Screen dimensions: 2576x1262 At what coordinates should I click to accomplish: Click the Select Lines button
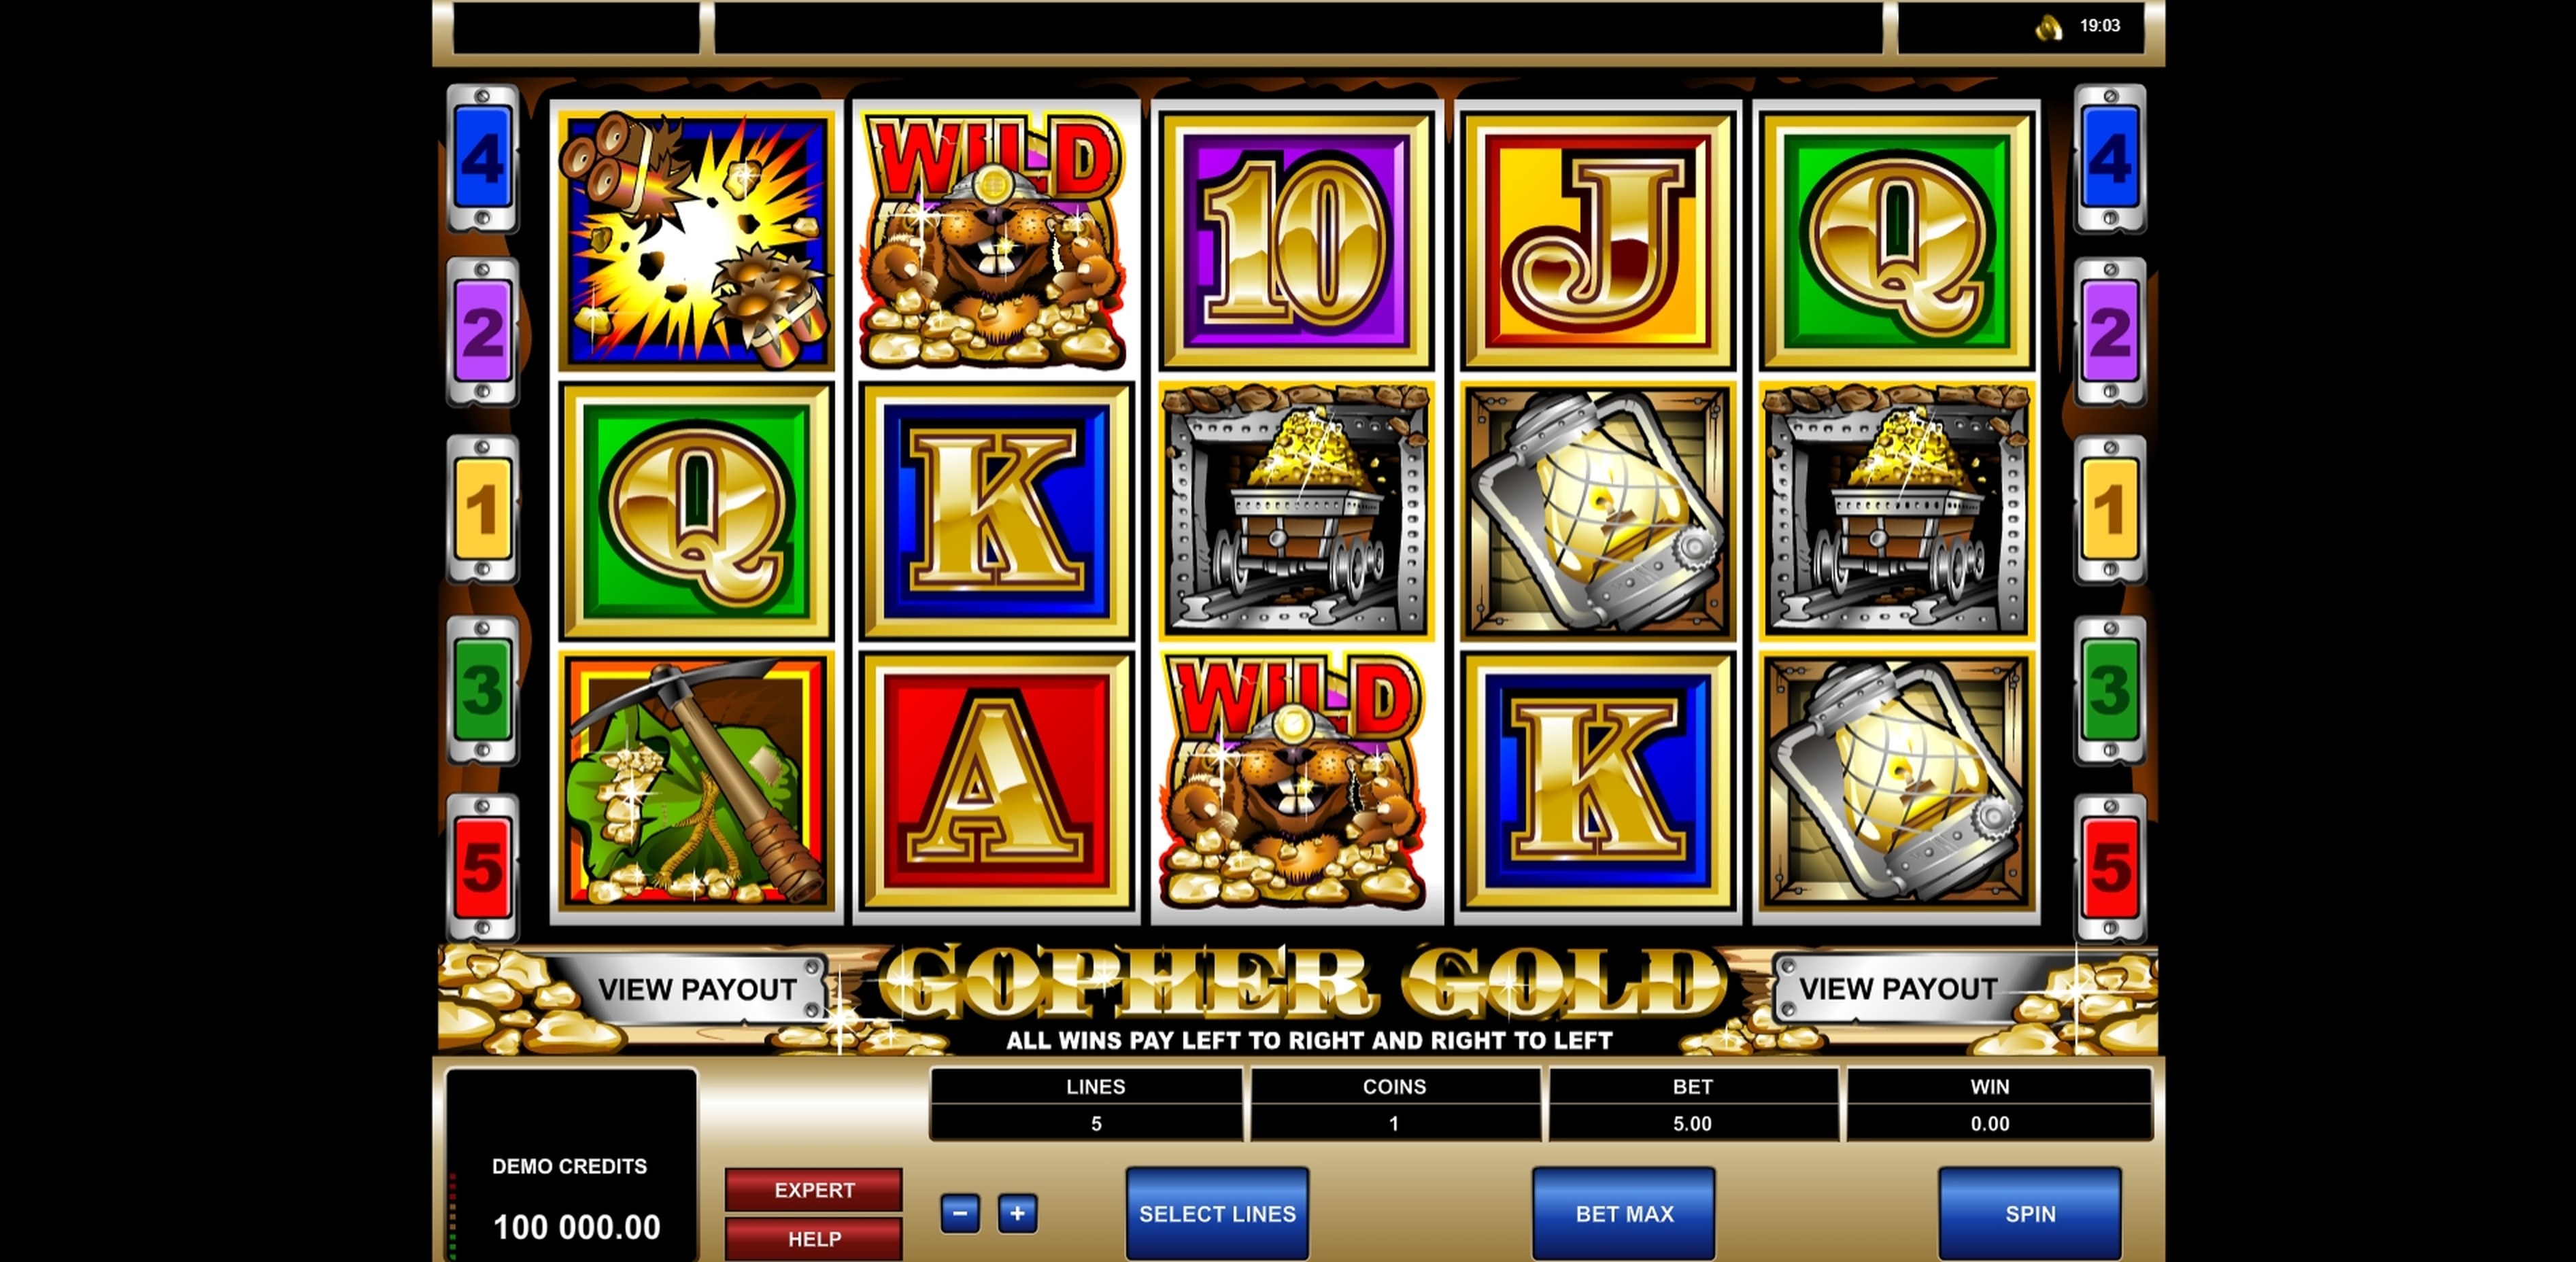click(1217, 1213)
